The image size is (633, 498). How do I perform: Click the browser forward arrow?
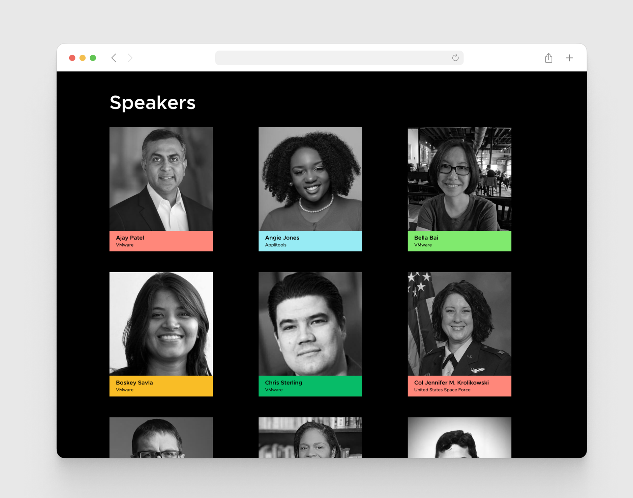(x=130, y=58)
